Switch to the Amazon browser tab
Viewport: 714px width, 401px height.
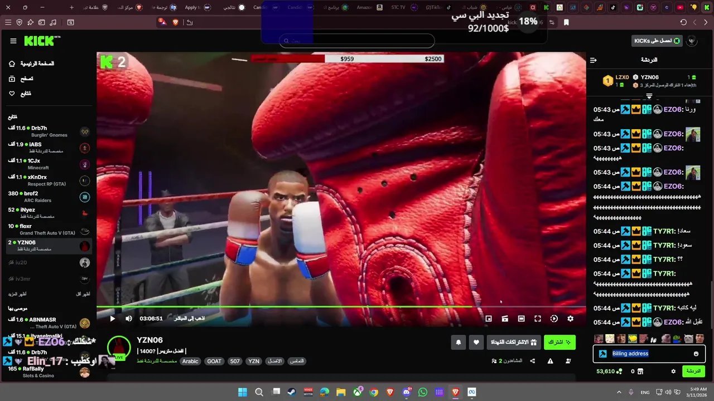[x=370, y=7]
